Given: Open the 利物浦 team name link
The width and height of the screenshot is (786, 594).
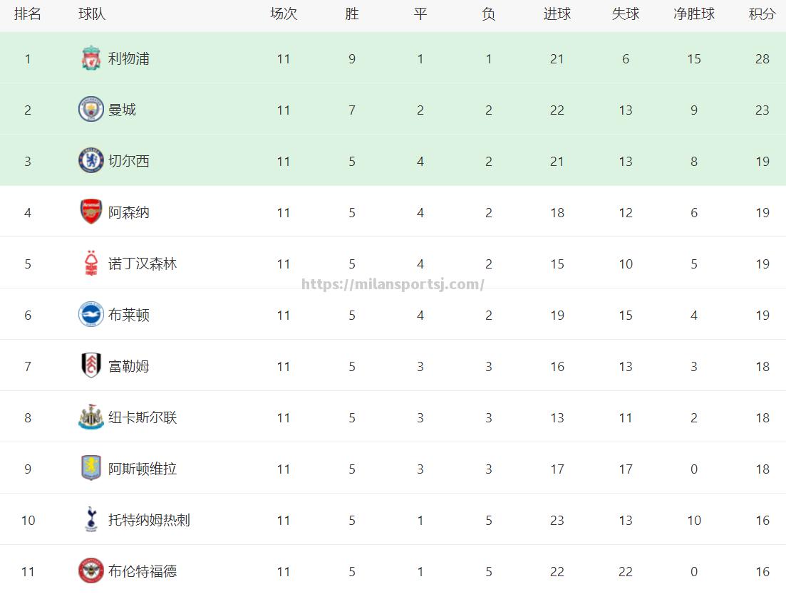Looking at the screenshot, I should [x=129, y=58].
